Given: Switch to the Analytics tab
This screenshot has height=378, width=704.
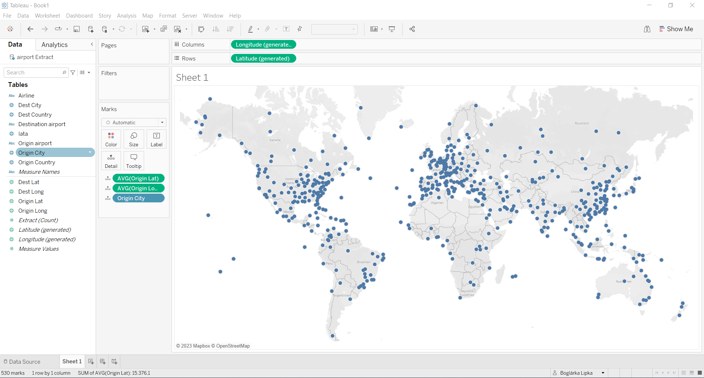Looking at the screenshot, I should tap(55, 45).
